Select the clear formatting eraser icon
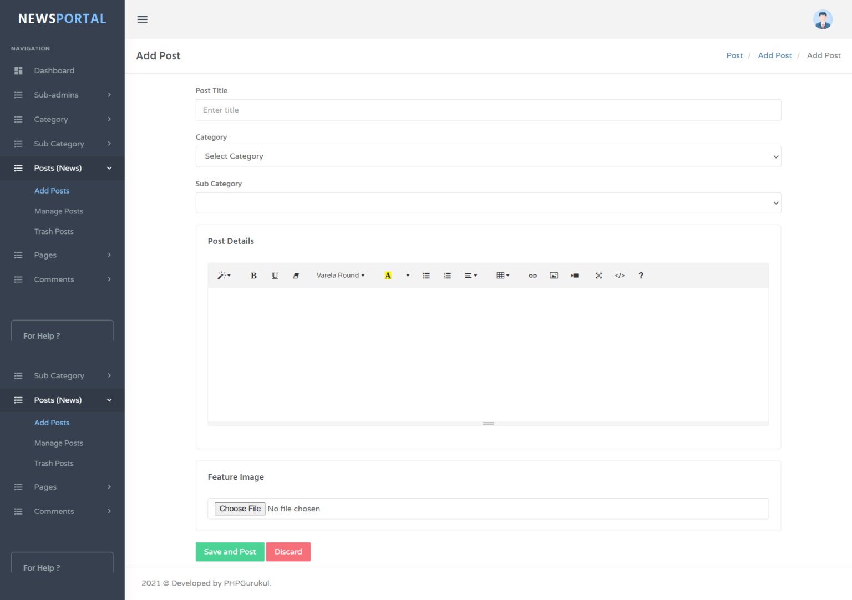This screenshot has width=852, height=600. coord(296,275)
